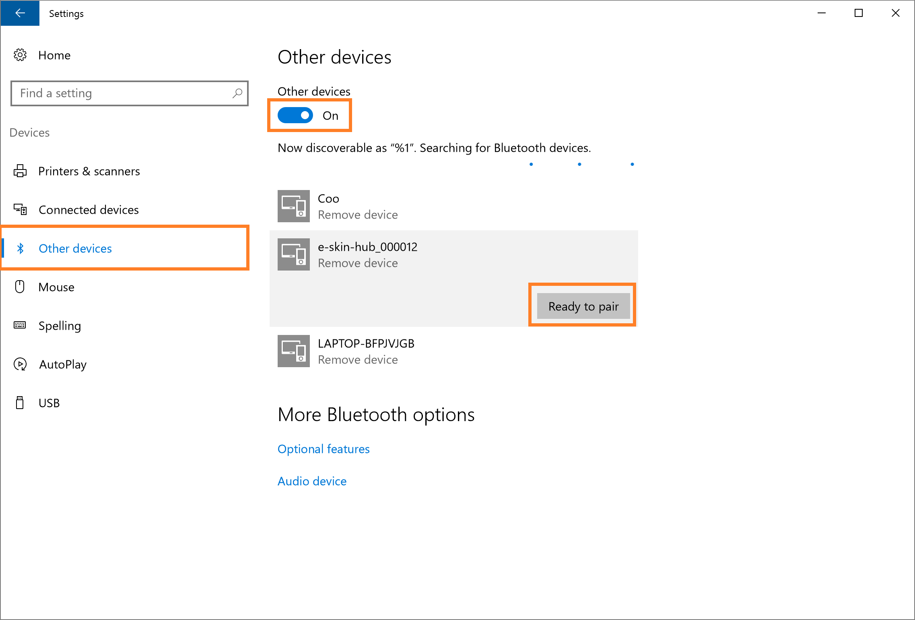Minimize the Settings window
The image size is (915, 620).
pyautogui.click(x=822, y=13)
